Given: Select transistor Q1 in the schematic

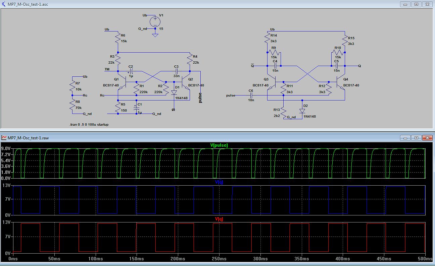Looking at the screenshot, I should click(125, 82).
